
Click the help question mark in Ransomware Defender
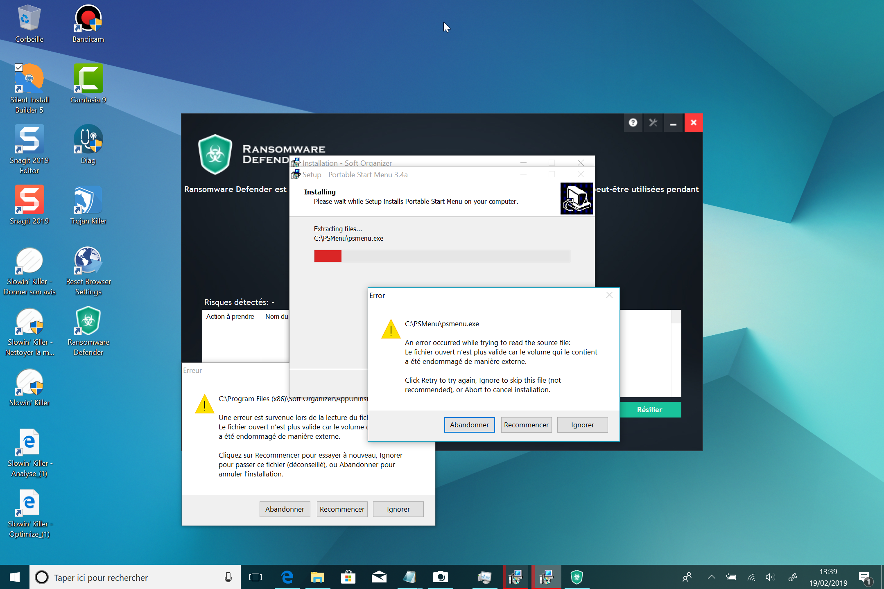(633, 122)
